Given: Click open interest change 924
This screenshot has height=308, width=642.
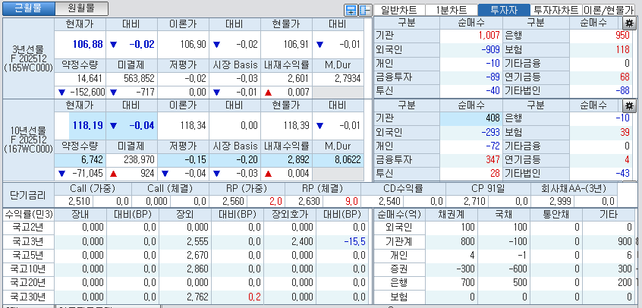Looking at the screenshot, I should click(148, 173).
